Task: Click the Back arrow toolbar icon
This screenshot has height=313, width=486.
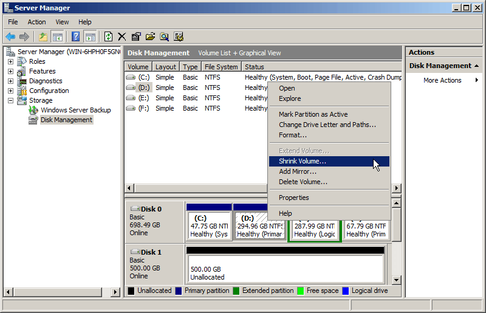Action: click(x=10, y=36)
